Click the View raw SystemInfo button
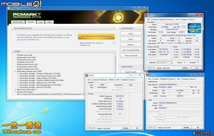This screenshot has height=136, width=214. (131, 50)
